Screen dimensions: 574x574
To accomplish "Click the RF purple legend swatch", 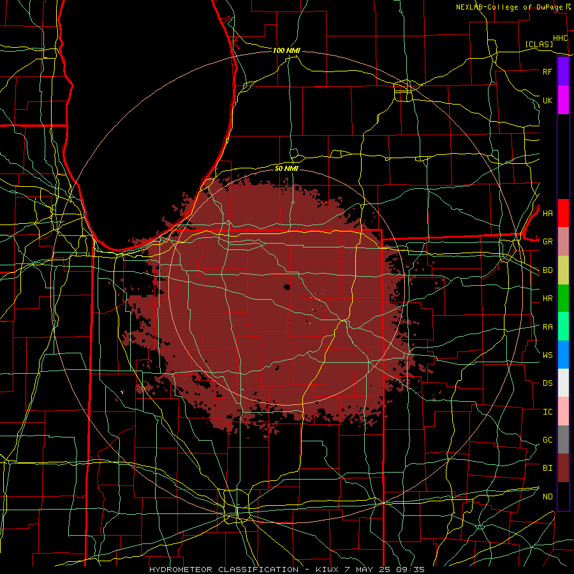I will click(563, 71).
